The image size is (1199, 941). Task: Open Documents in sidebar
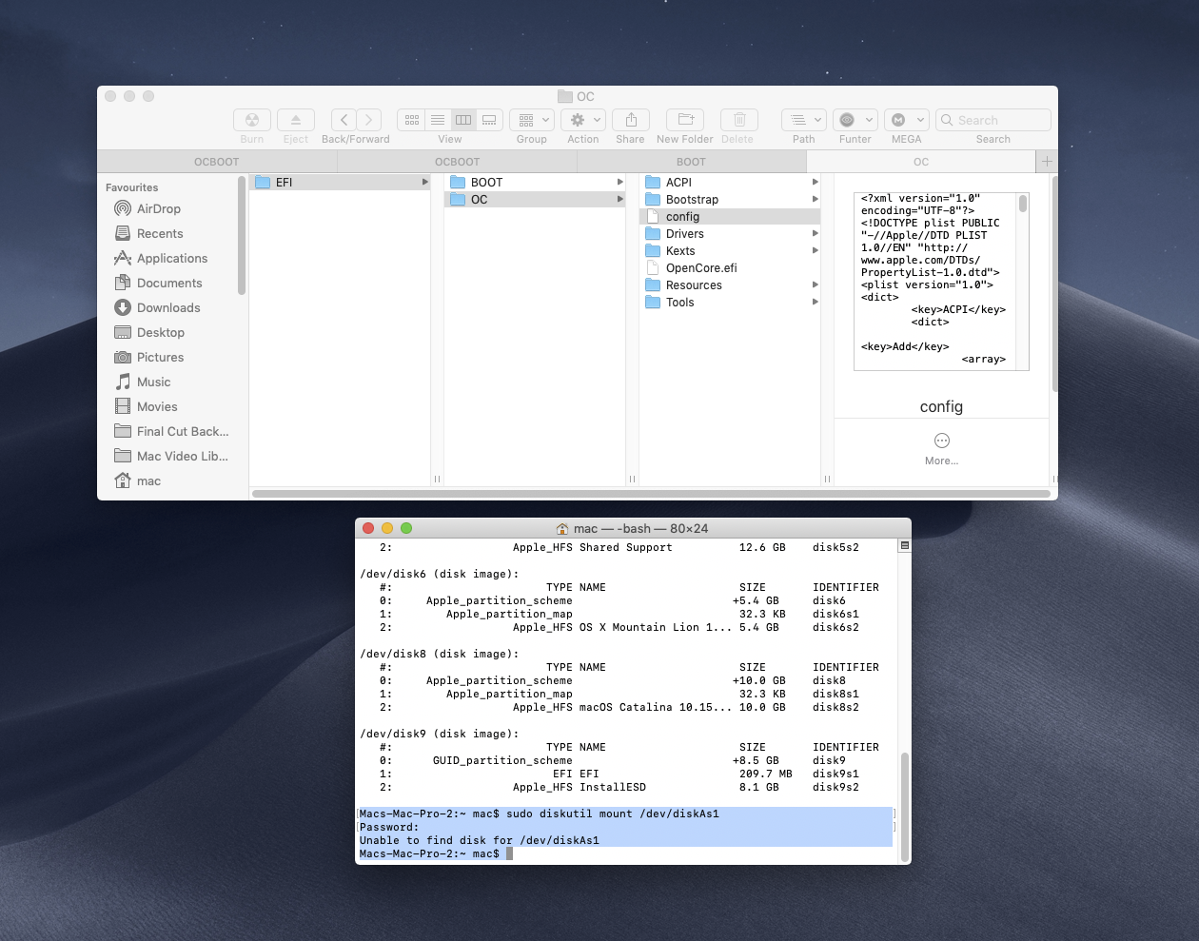click(x=168, y=283)
